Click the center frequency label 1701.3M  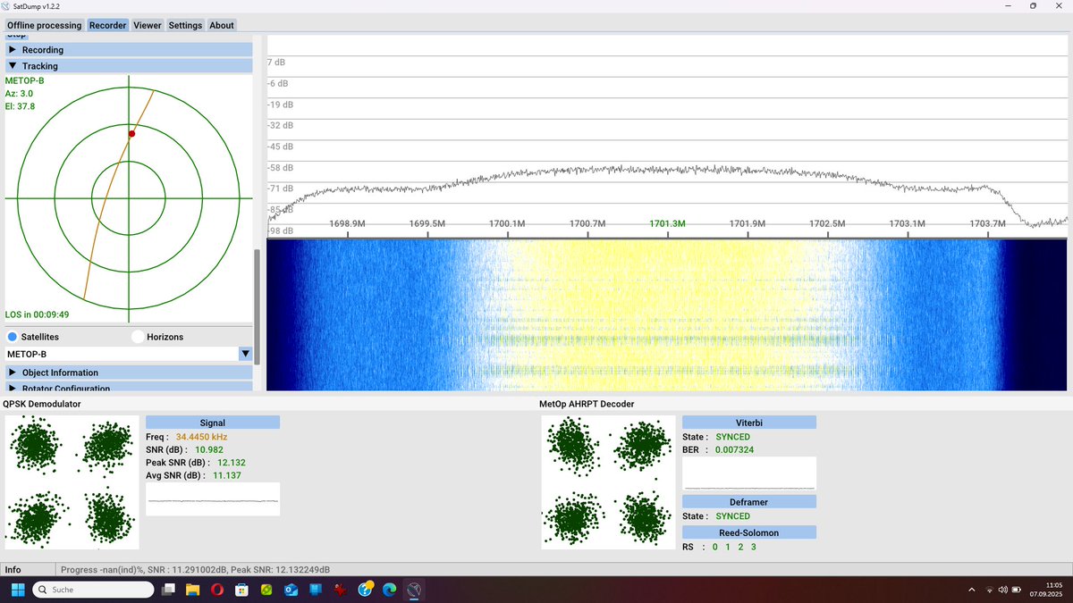(669, 223)
